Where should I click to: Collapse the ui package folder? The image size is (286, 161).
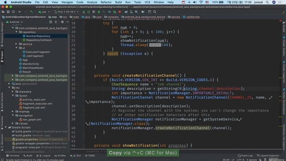tap(17, 48)
